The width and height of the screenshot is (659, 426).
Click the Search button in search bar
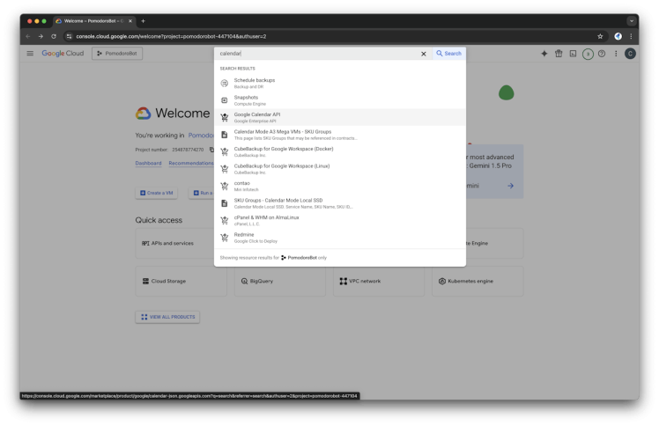click(x=448, y=54)
